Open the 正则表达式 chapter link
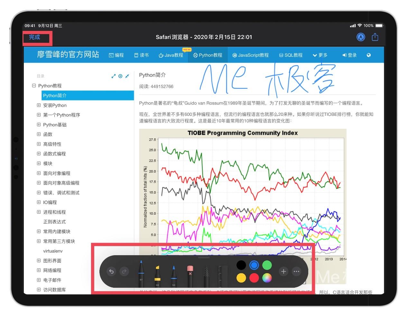 coord(54,222)
